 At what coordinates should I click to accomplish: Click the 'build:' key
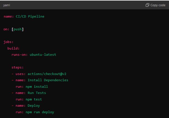click(x=14, y=48)
